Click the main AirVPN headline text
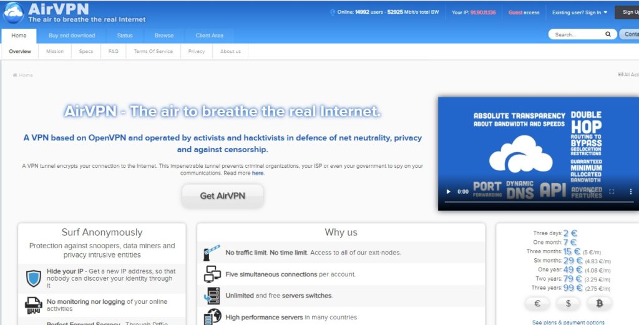639x325 pixels. tap(223, 111)
